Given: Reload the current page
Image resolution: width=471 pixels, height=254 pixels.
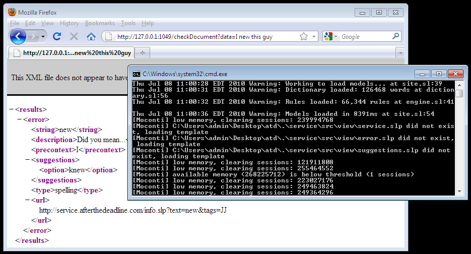Looking at the screenshot, I should click(x=57, y=36).
